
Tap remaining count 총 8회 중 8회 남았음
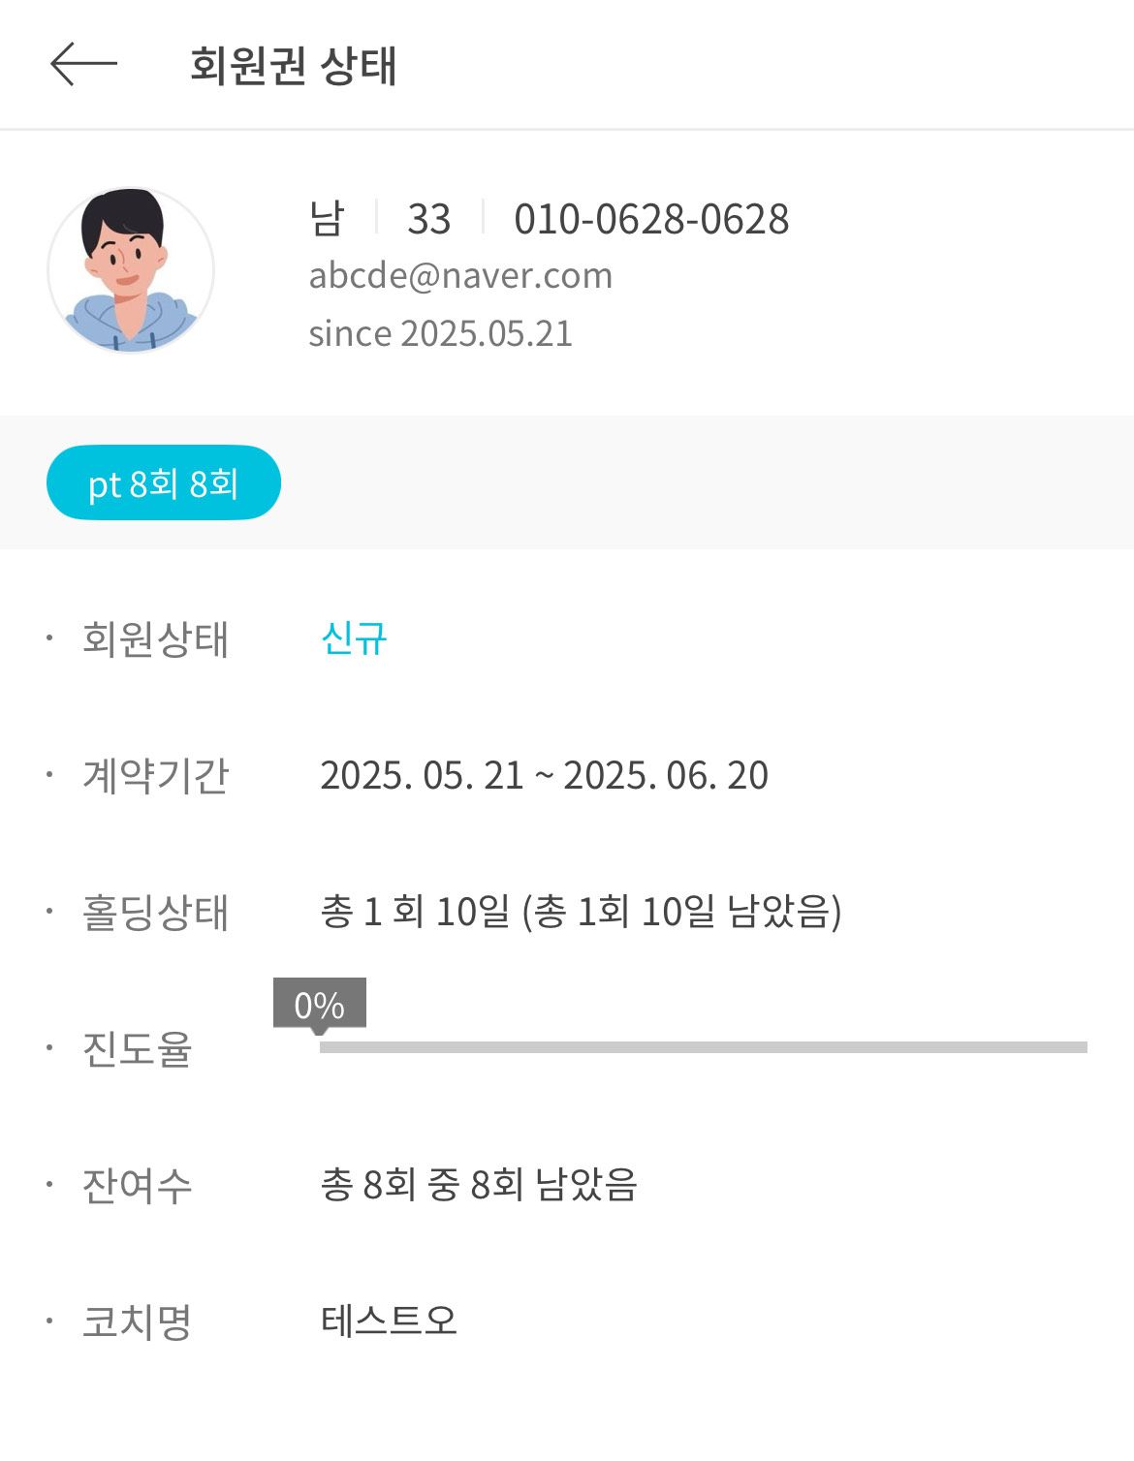[x=479, y=1184]
